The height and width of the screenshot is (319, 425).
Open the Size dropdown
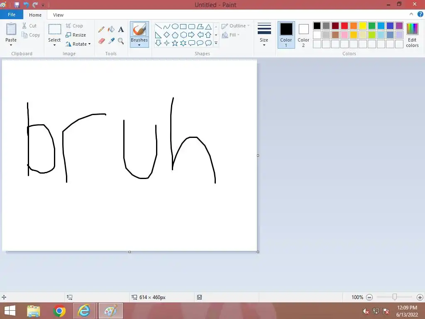pyautogui.click(x=264, y=34)
